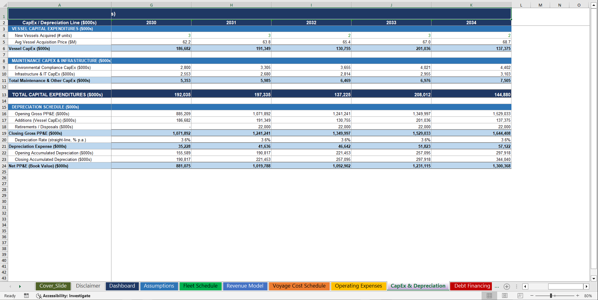Add a new worksheet with the plus icon
Image resolution: width=598 pixels, height=300 pixels.
[x=507, y=286]
